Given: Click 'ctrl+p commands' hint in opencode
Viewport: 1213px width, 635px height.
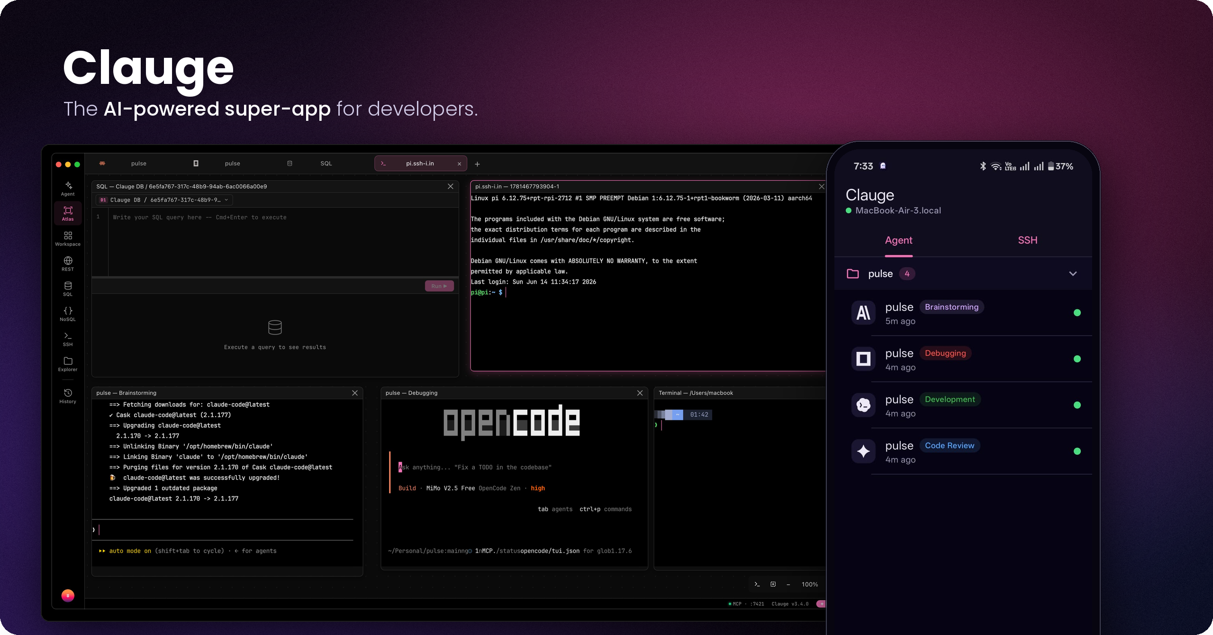Looking at the screenshot, I should pos(605,509).
